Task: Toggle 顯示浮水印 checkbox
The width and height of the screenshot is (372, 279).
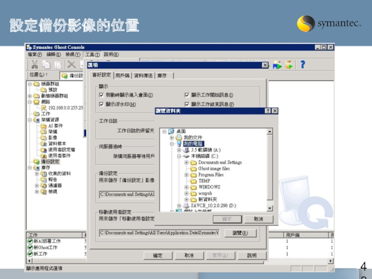Action: (x=101, y=104)
